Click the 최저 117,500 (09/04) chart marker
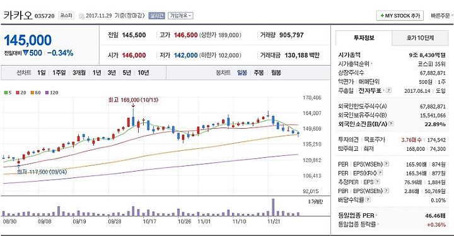 coord(42,172)
